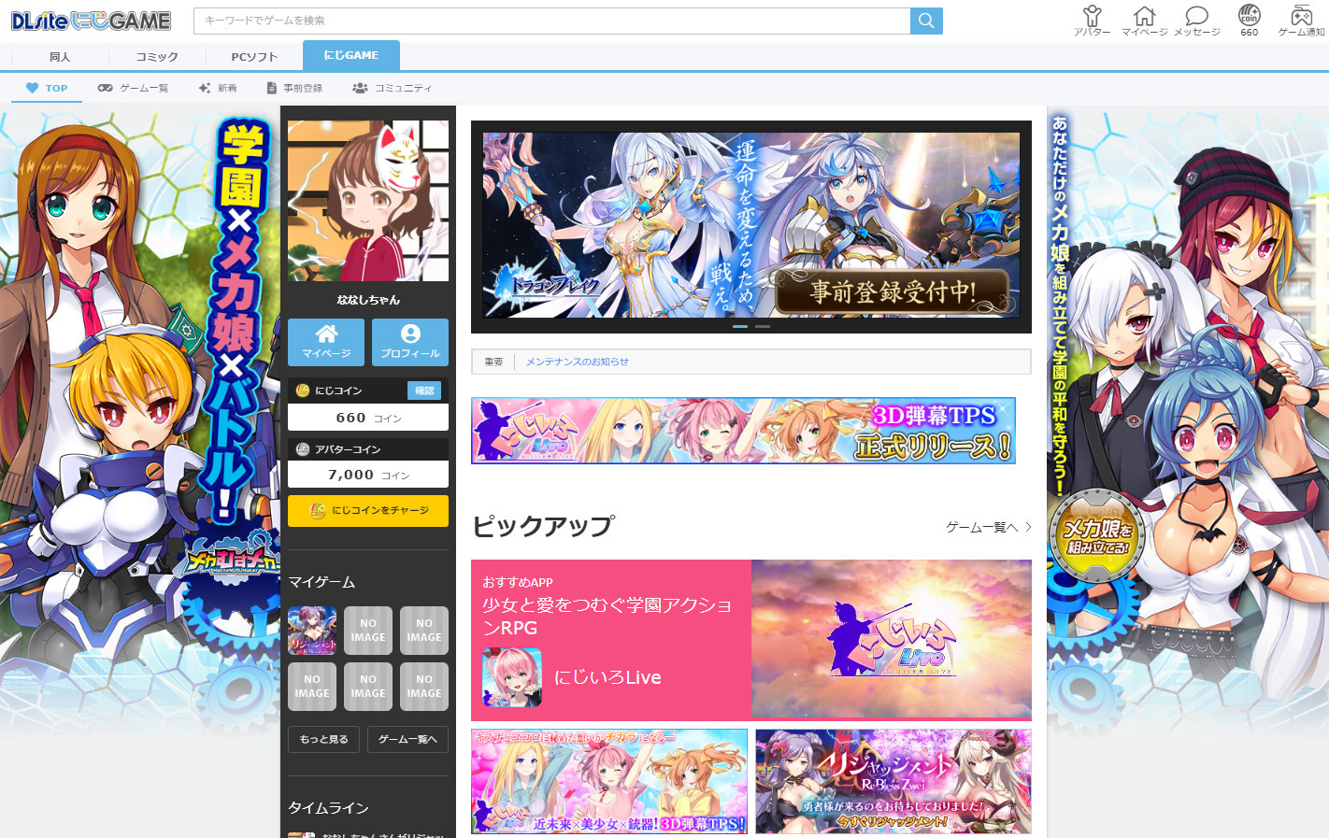Open game notifications controller icon

[1301, 21]
